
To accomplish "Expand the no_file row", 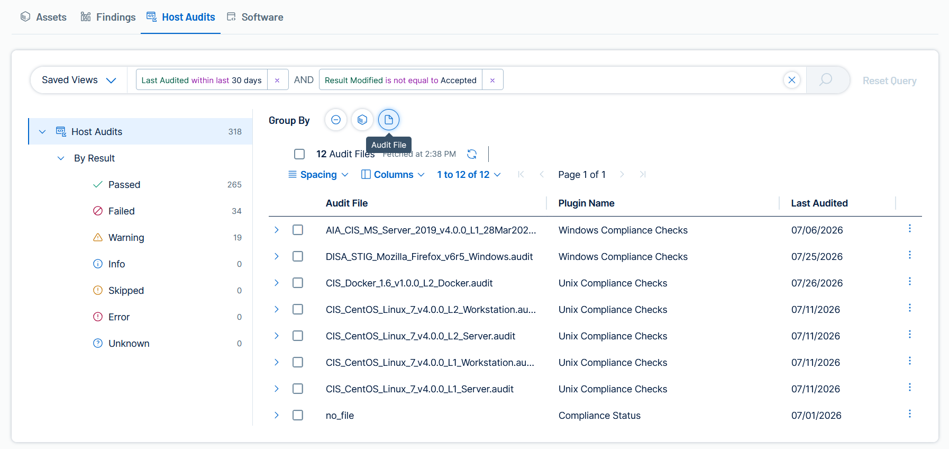I will coord(277,415).
